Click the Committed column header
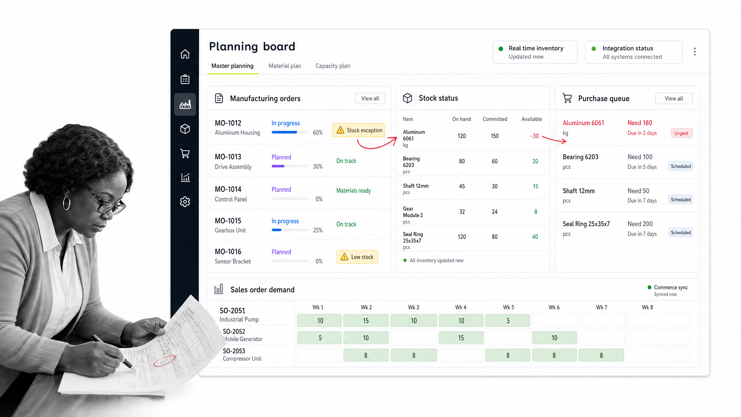This screenshot has height=417, width=741. pos(495,119)
